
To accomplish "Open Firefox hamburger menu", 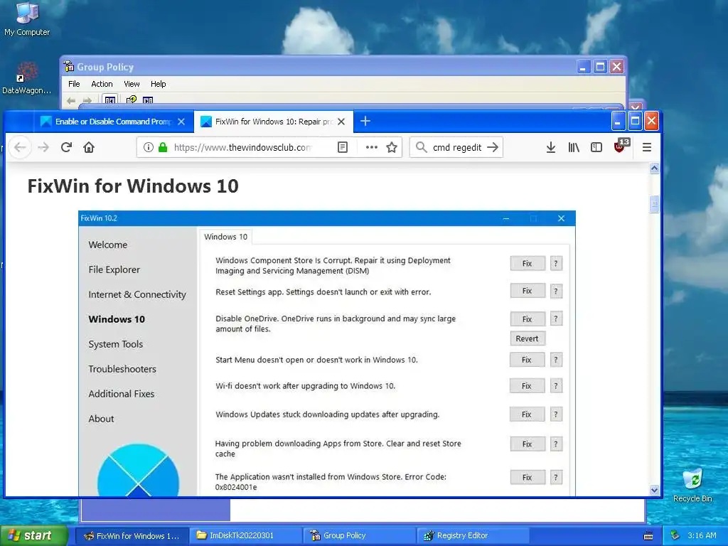I will tap(647, 147).
